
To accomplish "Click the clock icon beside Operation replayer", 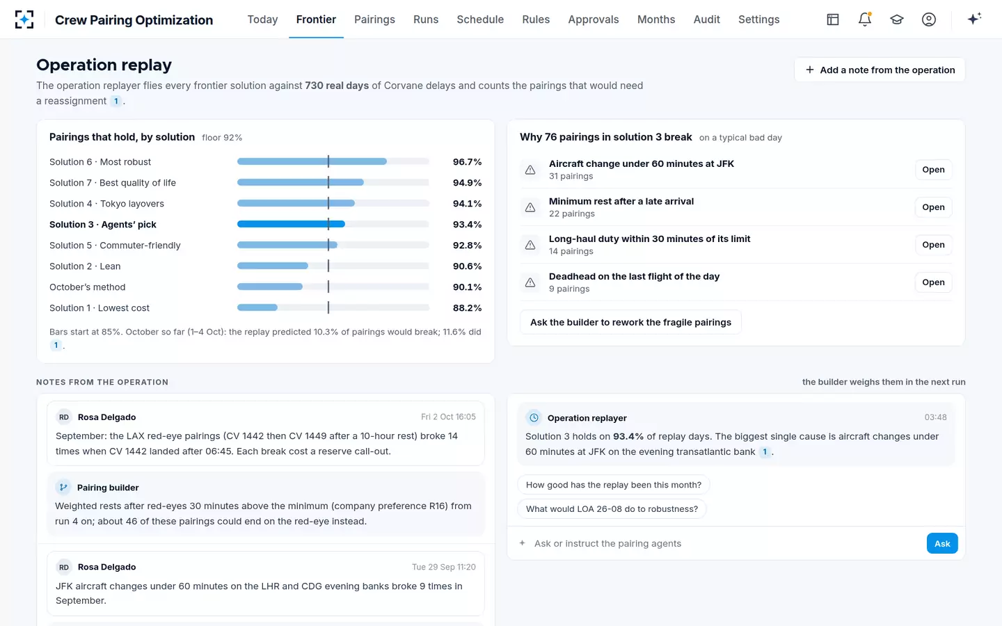I will (x=534, y=418).
